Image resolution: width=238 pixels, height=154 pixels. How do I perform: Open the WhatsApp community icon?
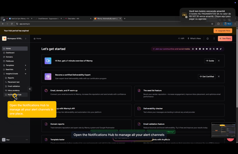(x=193, y=49)
